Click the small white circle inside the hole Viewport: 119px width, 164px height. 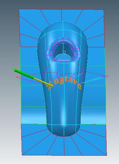64,52
